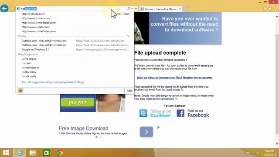The image size is (279, 157).
Task: Click the want longer link
Action: 173,90
